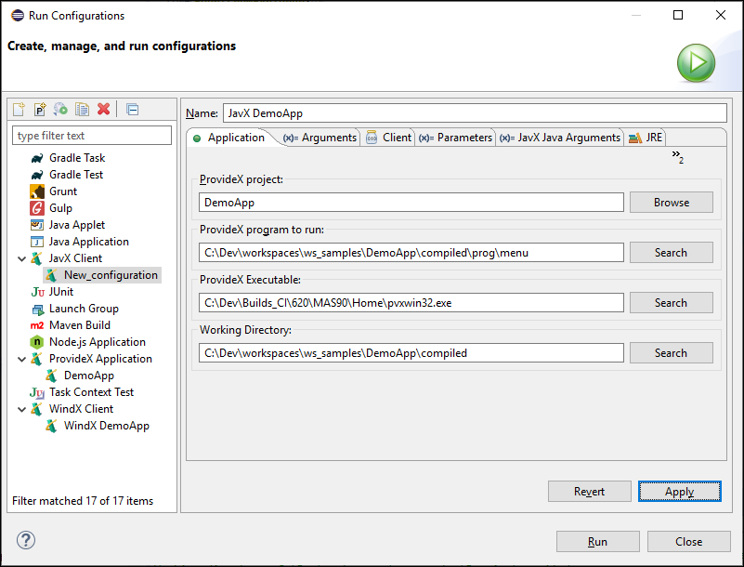Click the ProvideX program to run field
The image size is (744, 567).
[411, 253]
